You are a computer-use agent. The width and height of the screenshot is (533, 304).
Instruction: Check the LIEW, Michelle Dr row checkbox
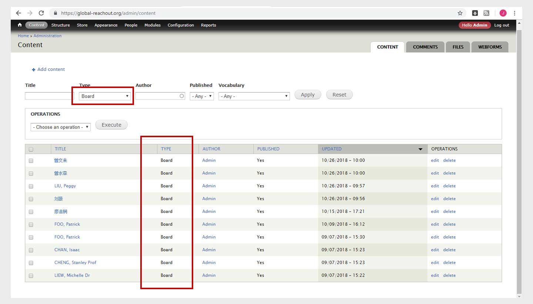tap(31, 276)
